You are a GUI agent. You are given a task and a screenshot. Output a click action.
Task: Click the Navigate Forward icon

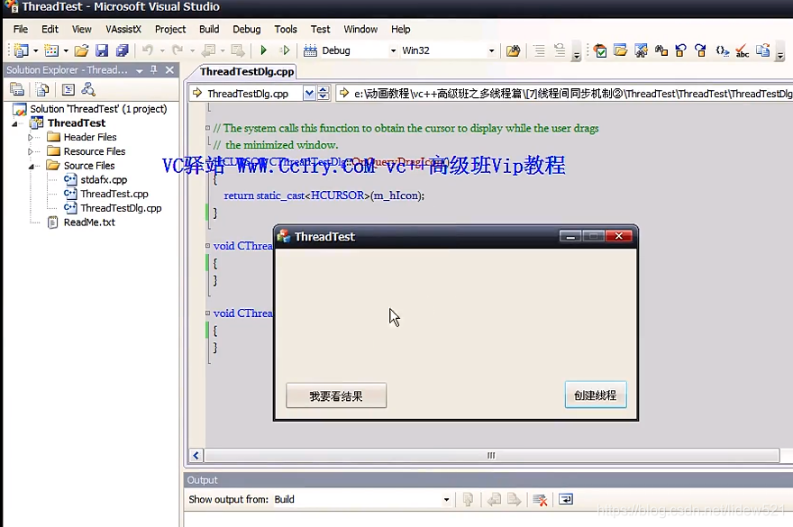coord(238,50)
